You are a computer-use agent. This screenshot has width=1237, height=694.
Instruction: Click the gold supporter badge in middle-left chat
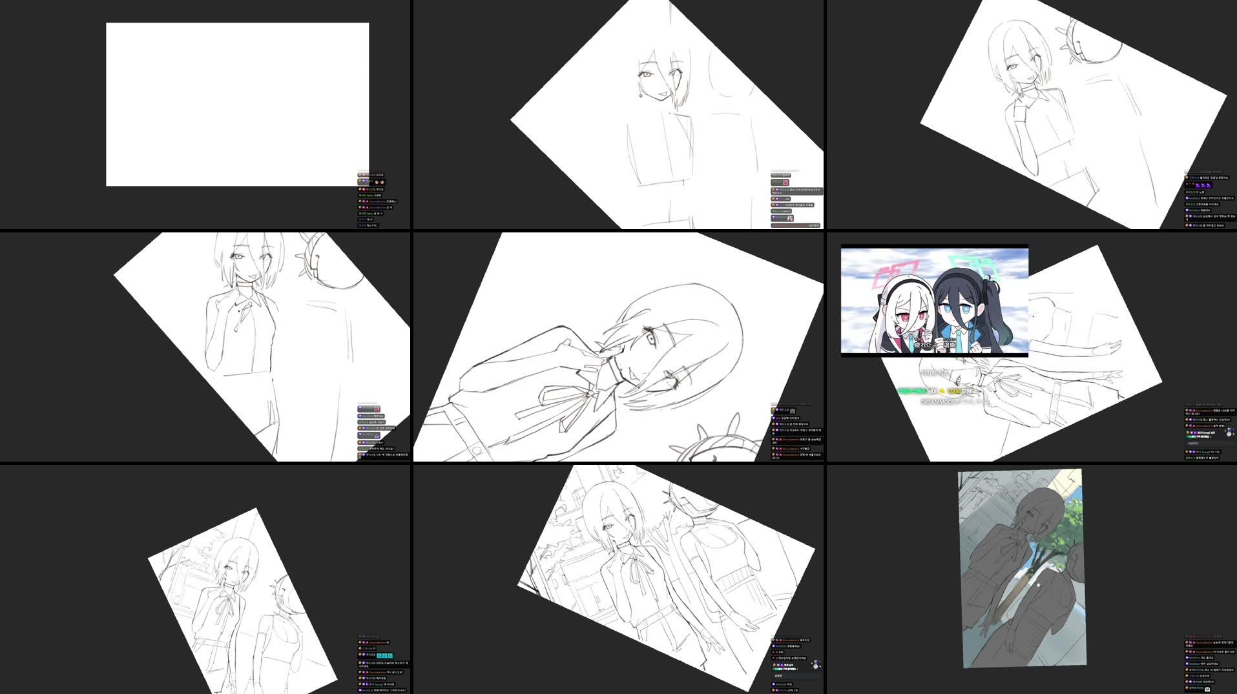[x=359, y=427]
